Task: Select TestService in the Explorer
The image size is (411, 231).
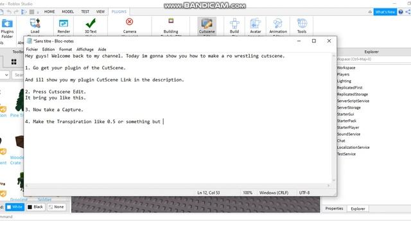Action: pos(346,154)
